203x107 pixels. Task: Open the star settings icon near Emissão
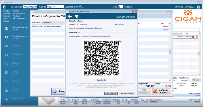pos(198,7)
